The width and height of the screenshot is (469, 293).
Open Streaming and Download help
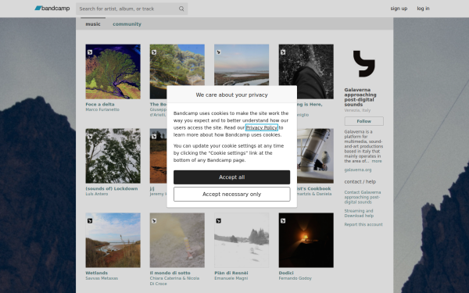tap(359, 213)
